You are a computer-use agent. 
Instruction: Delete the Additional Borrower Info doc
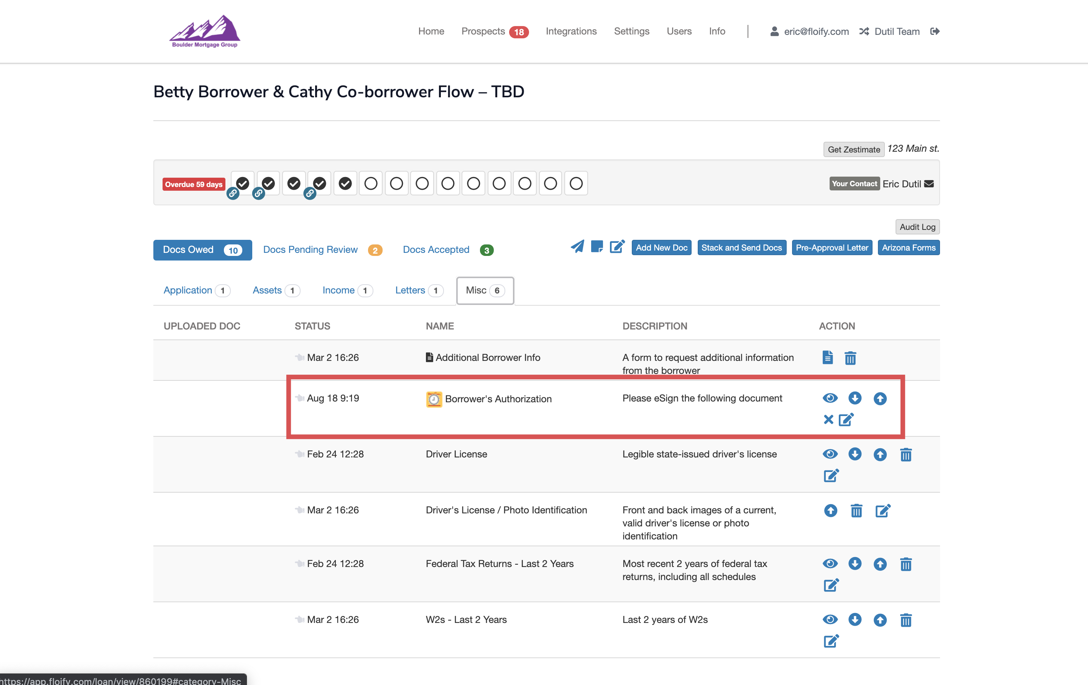click(850, 358)
